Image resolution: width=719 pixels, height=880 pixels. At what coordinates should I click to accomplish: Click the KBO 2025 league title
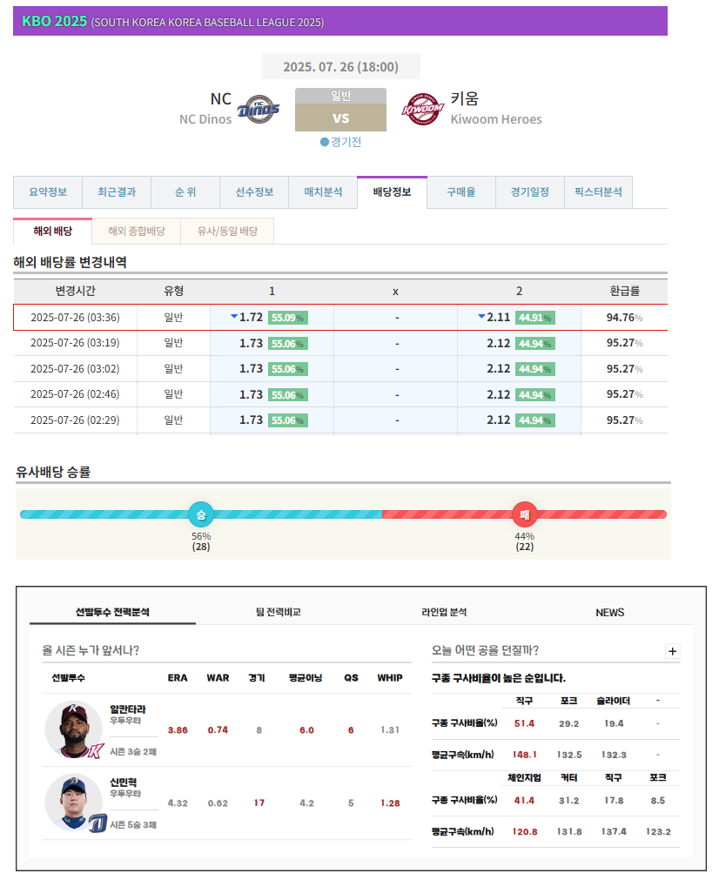pyautogui.click(x=55, y=22)
